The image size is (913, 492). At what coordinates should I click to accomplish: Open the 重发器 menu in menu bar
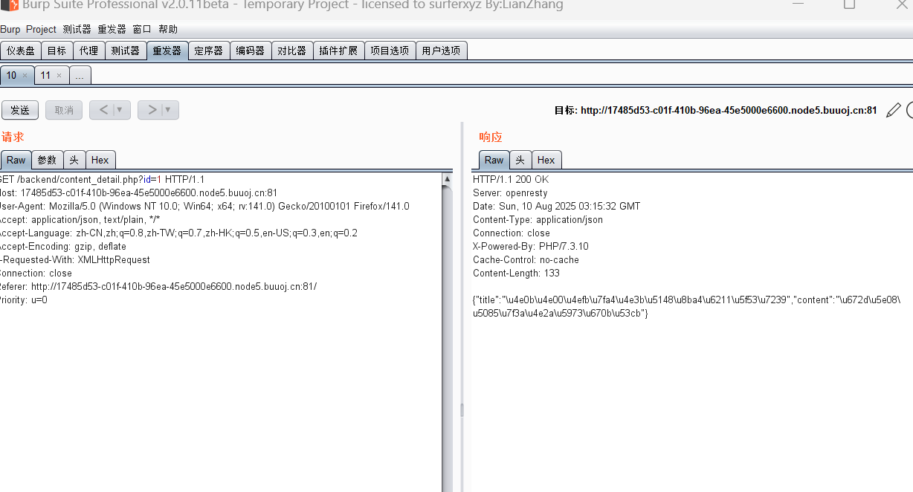tap(112, 29)
